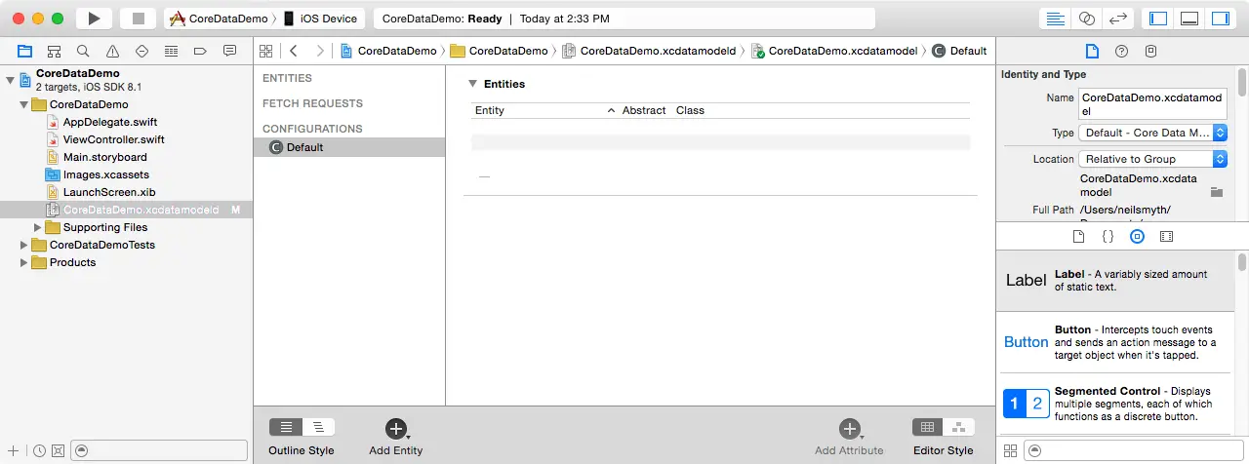Show the Object library

(x=1137, y=236)
